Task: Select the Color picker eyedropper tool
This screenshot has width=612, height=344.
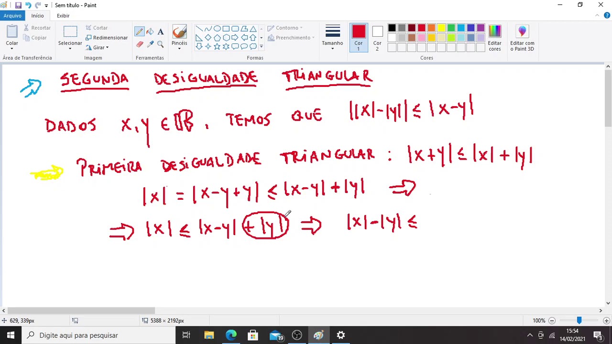Action: coord(150,44)
